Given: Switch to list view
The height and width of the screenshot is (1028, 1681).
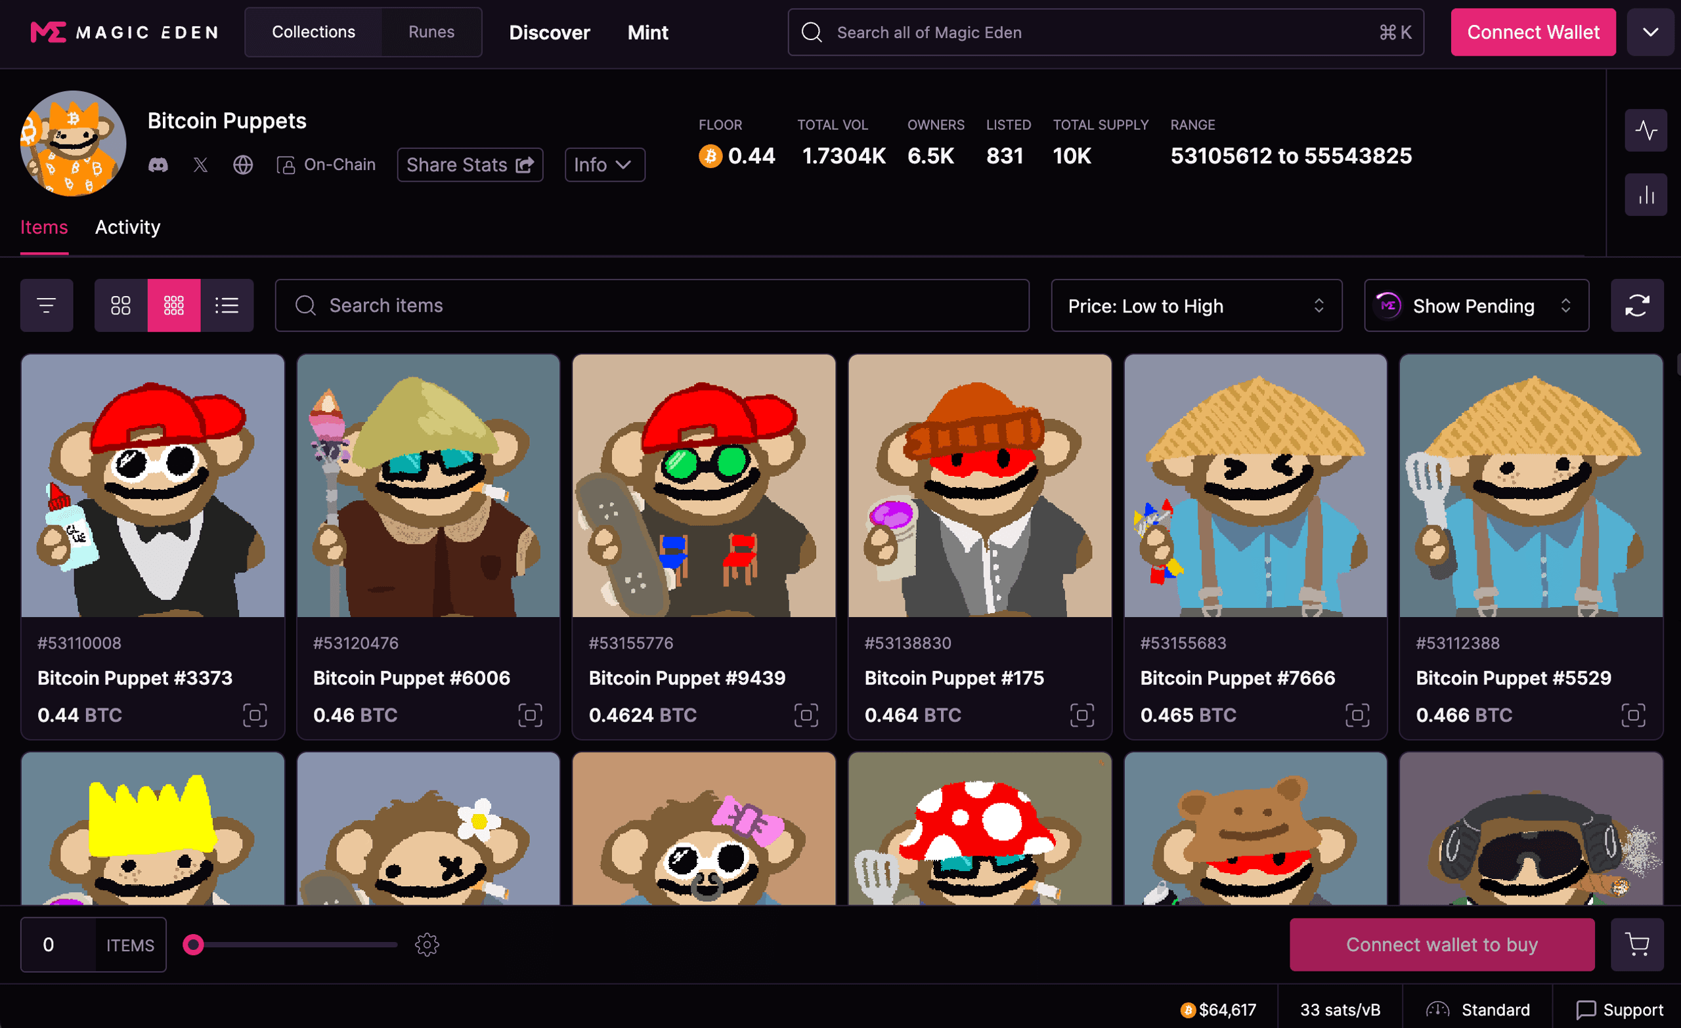Looking at the screenshot, I should 227,306.
